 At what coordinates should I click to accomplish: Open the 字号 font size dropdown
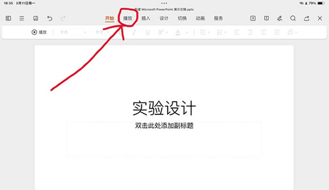pos(102,32)
